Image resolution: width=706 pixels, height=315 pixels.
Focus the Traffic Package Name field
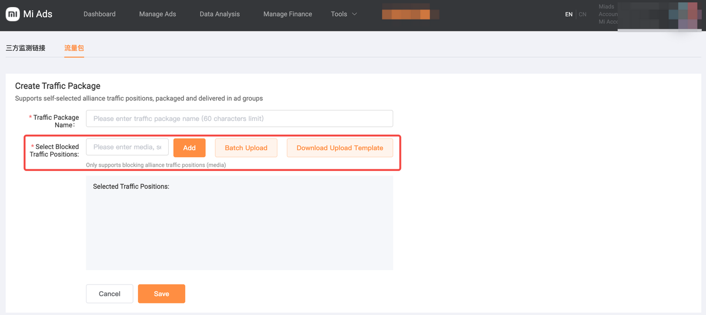point(239,119)
